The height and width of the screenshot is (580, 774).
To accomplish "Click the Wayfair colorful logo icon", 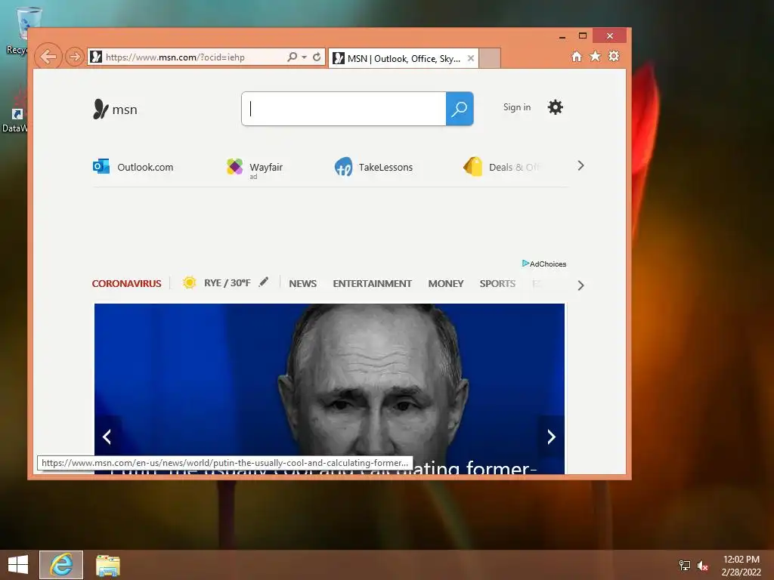I will [234, 166].
